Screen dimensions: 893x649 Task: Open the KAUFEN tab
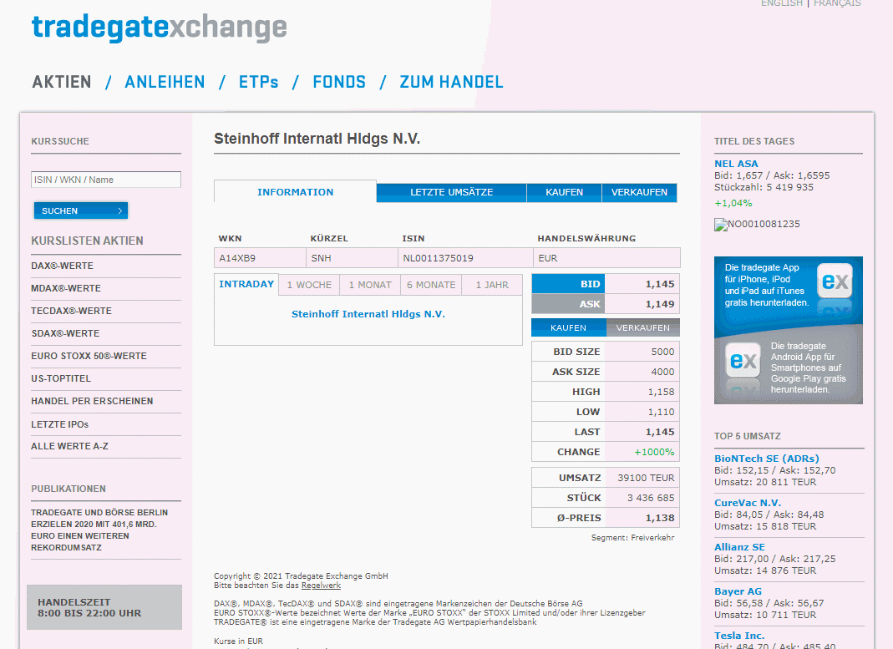pos(564,192)
